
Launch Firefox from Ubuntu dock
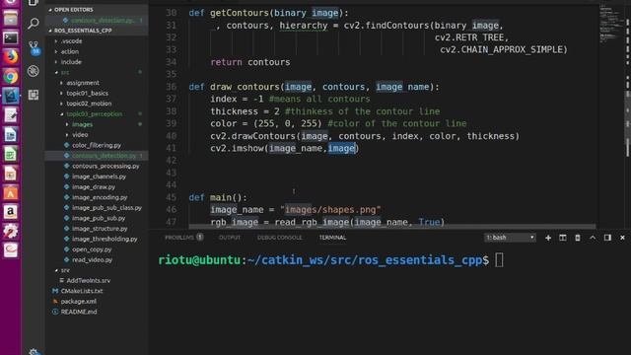(x=11, y=57)
